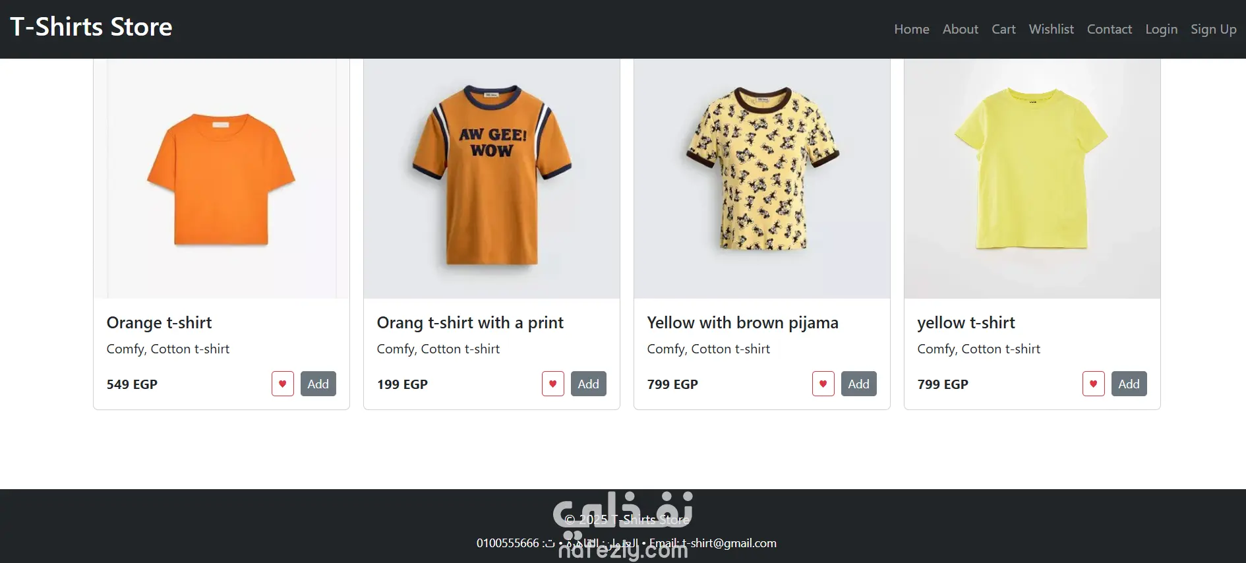Viewport: 1246px width, 563px height.
Task: Wishlist the yellow t-shirt via heart icon
Action: 1094,384
